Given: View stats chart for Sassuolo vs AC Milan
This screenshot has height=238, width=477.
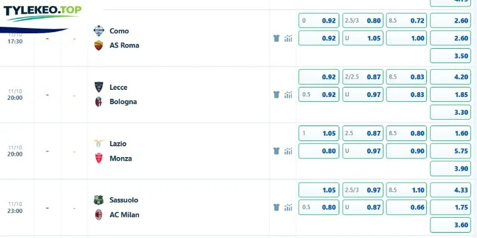Looking at the screenshot, I should [x=288, y=207].
